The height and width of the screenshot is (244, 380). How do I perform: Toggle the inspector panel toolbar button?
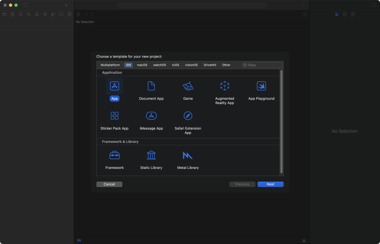(x=373, y=5)
